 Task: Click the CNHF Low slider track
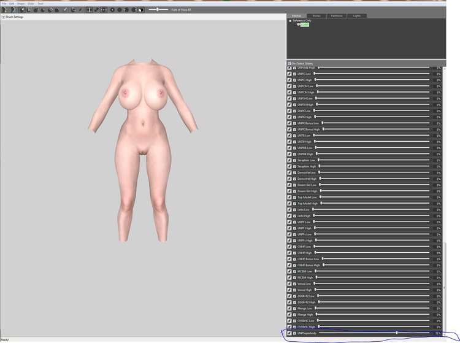tap(372, 247)
